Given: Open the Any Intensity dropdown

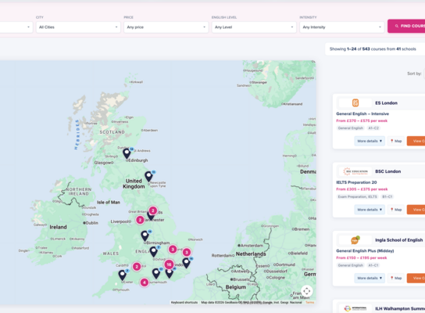Looking at the screenshot, I should pyautogui.click(x=341, y=27).
